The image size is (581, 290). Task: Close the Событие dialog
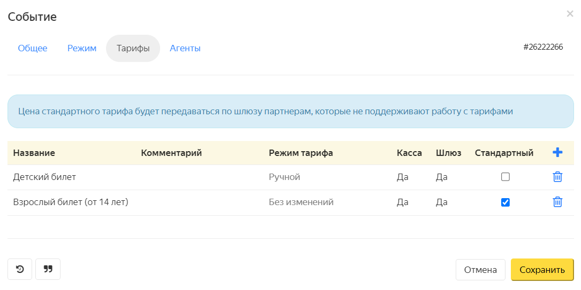pyautogui.click(x=570, y=14)
